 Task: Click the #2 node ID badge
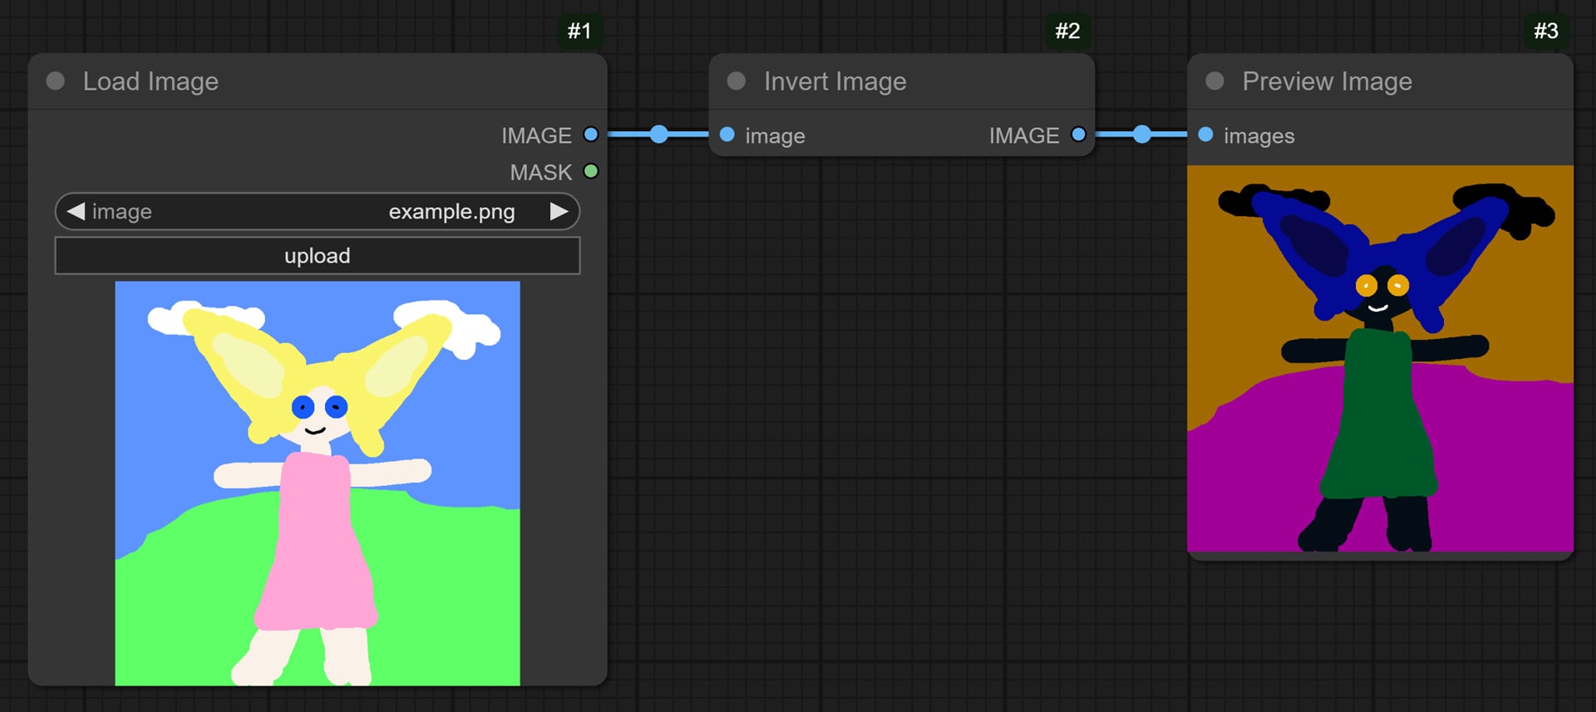[1067, 32]
